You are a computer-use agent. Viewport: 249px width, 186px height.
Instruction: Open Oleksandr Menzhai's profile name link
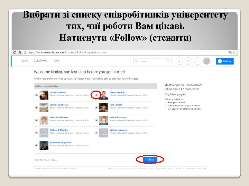pos(59,130)
